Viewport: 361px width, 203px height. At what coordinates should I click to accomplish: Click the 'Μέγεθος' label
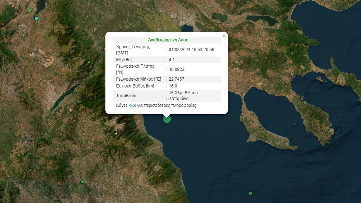pyautogui.click(x=124, y=60)
